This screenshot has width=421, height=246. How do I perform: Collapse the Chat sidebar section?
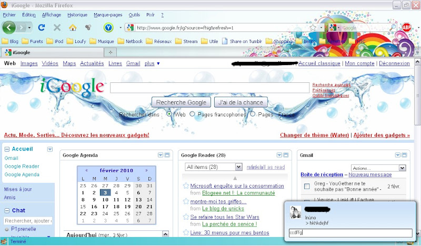pyautogui.click(x=7, y=211)
